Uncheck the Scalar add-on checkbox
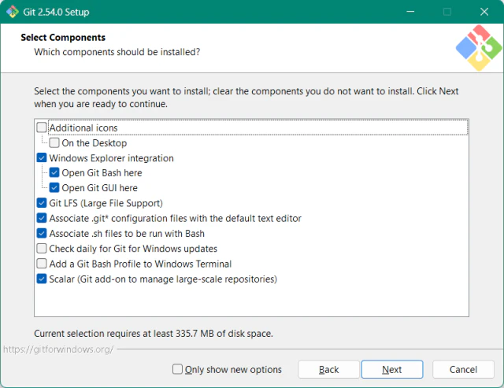The width and height of the screenshot is (504, 388). click(x=42, y=279)
